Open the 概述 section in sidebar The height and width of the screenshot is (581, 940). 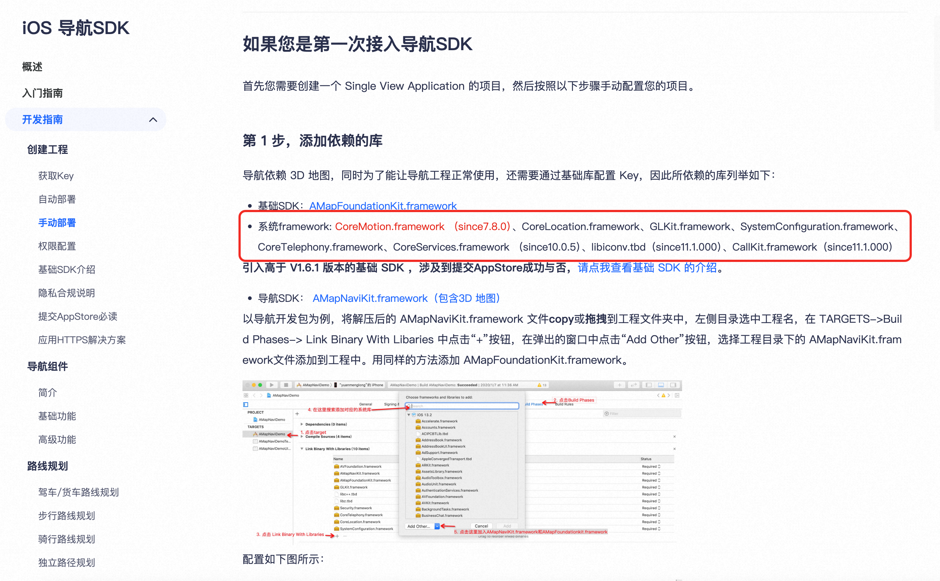(32, 67)
